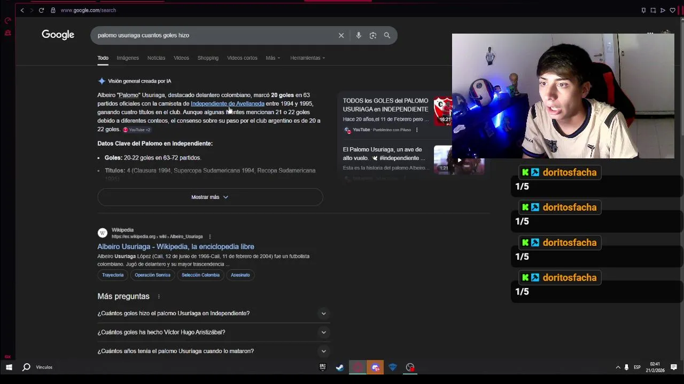Open the Más search filters dropdown
Screen dimensions: 684x384
(273, 58)
